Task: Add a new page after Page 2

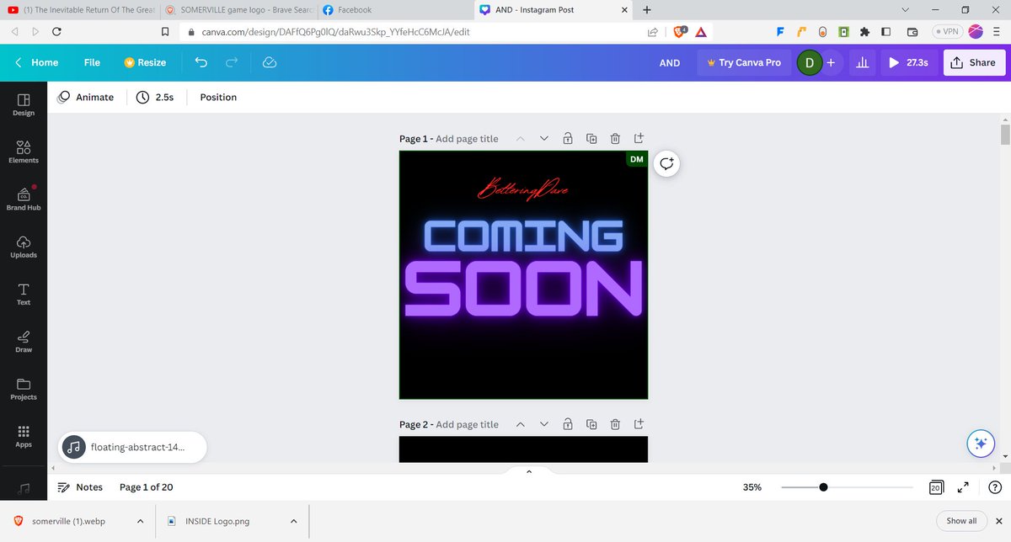Action: tap(639, 425)
